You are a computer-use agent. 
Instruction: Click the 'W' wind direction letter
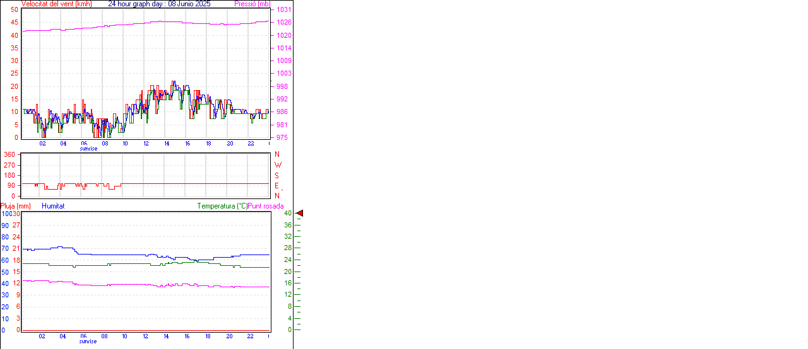[x=277, y=165]
